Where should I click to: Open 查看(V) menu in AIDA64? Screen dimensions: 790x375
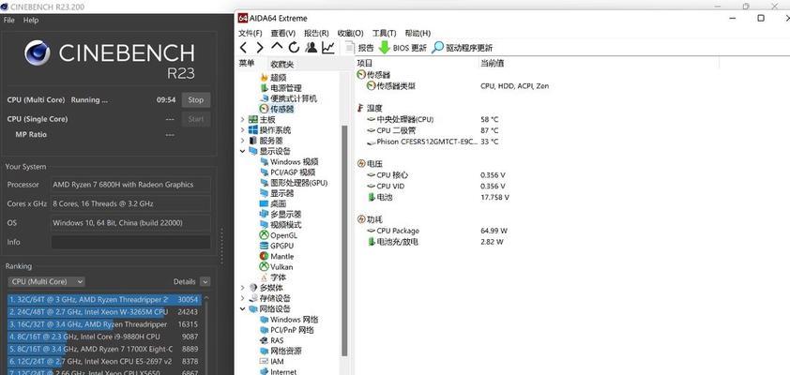pos(283,33)
